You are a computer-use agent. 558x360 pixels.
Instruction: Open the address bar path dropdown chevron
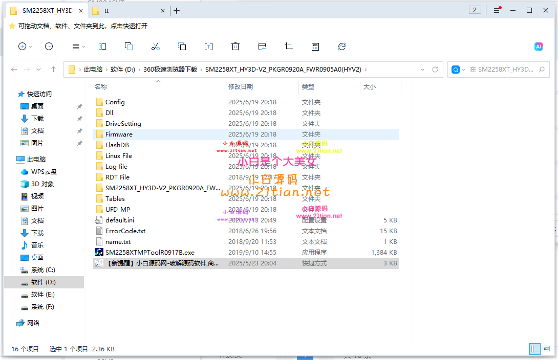(423, 70)
